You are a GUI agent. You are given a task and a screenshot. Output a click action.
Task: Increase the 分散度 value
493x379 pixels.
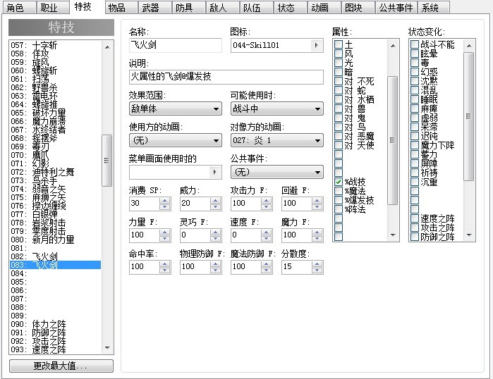(317, 263)
